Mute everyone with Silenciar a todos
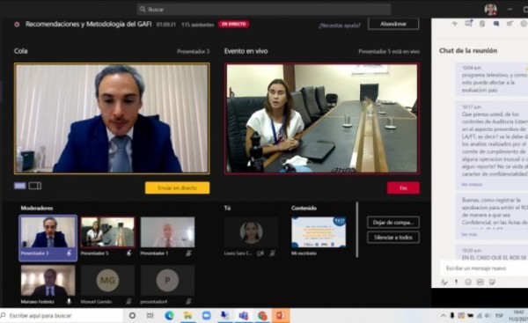This screenshot has height=323, width=528. (x=393, y=237)
